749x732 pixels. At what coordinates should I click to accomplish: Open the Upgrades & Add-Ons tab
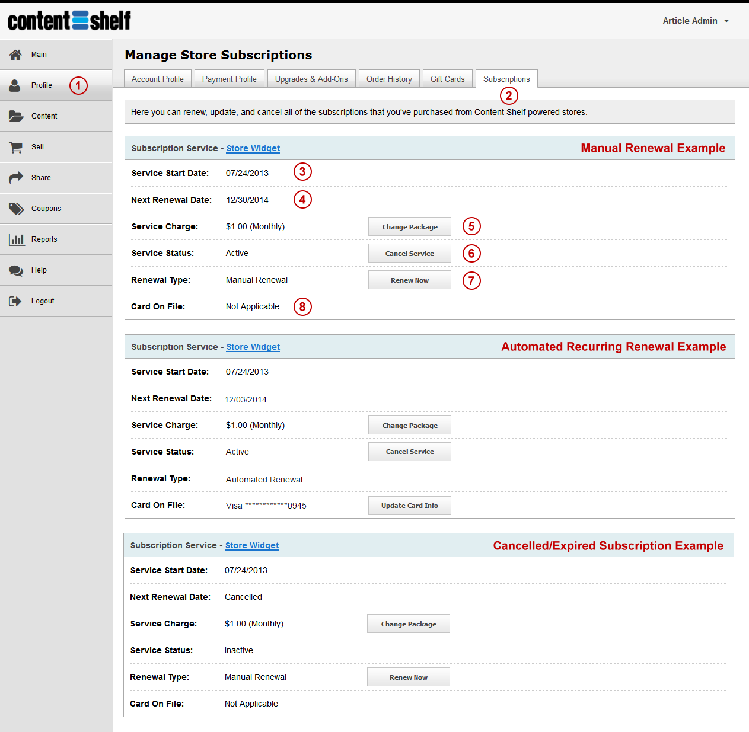311,79
